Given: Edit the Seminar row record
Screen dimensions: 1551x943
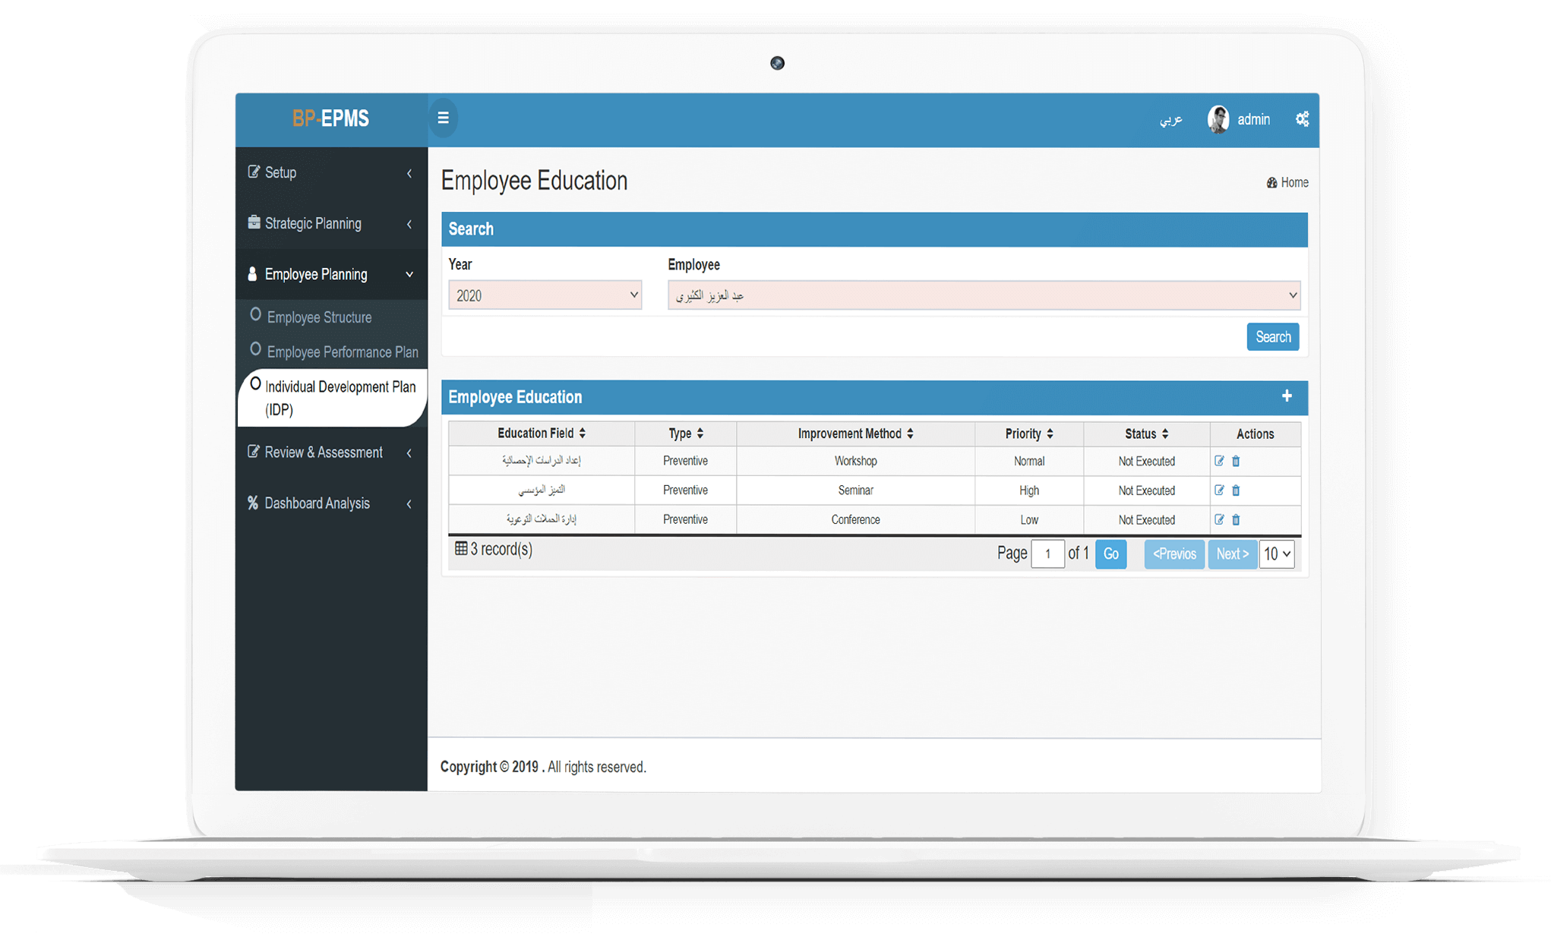Looking at the screenshot, I should tap(1219, 490).
